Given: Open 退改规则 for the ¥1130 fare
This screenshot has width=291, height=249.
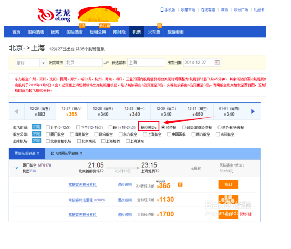Looking at the screenshot, I should pyautogui.click(x=124, y=200).
